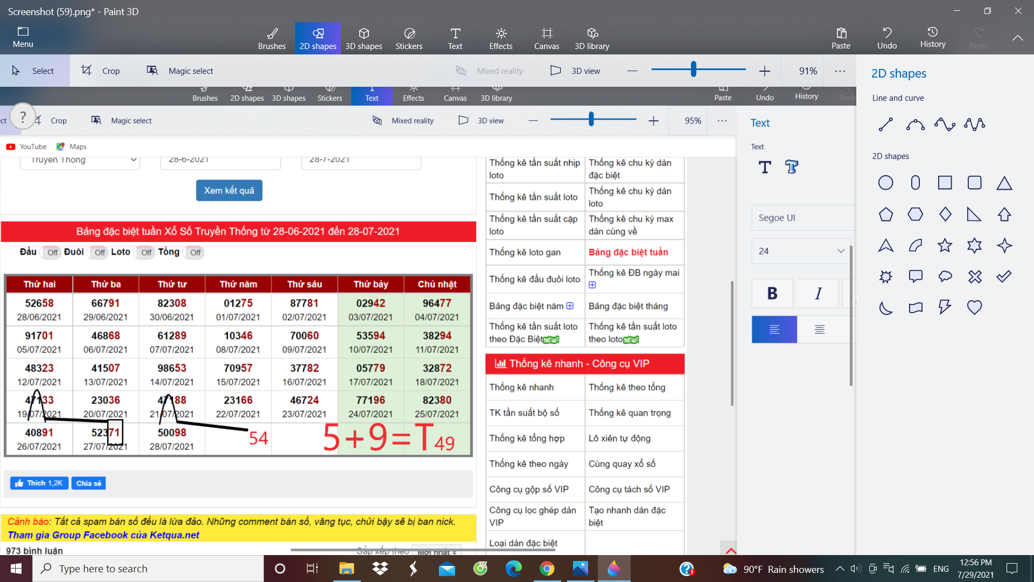Open the Truyền Thống lottery dropdown
The image size is (1034, 582).
[x=80, y=161]
